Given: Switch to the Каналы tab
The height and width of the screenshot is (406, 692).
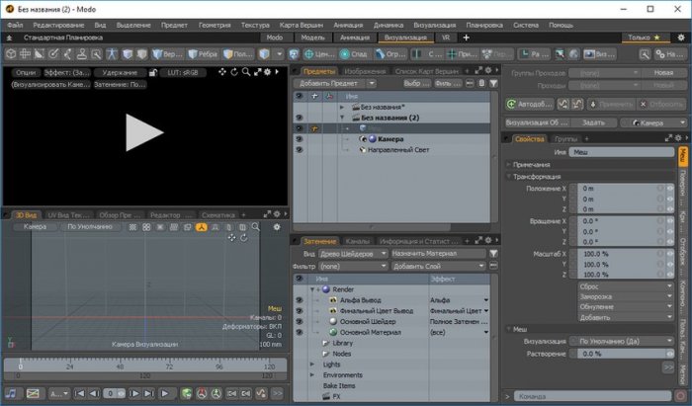Looking at the screenshot, I should pos(357,241).
